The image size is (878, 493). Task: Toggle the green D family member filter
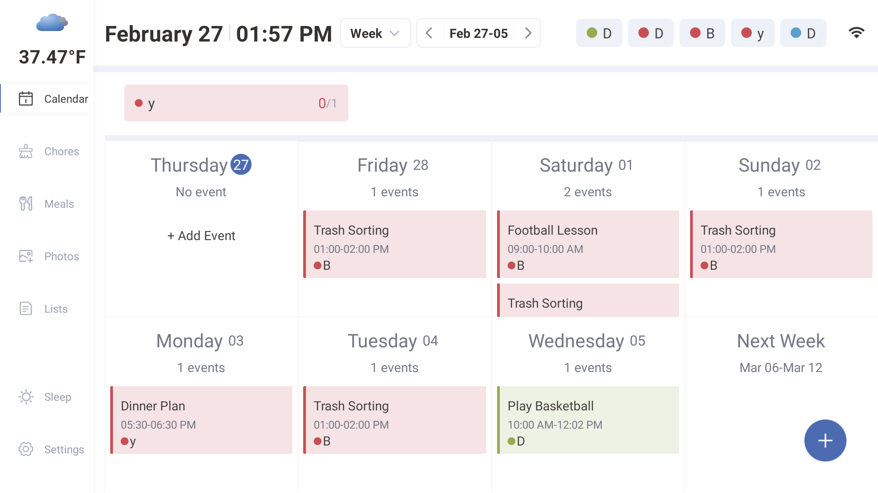[x=599, y=32]
